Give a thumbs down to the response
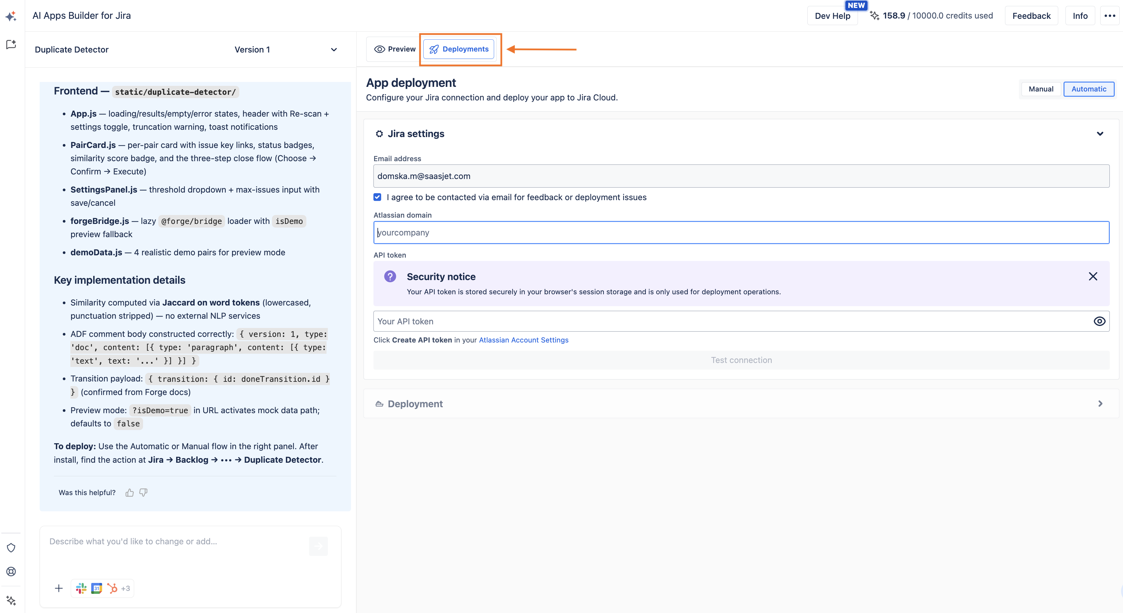This screenshot has height=613, width=1123. click(x=143, y=493)
